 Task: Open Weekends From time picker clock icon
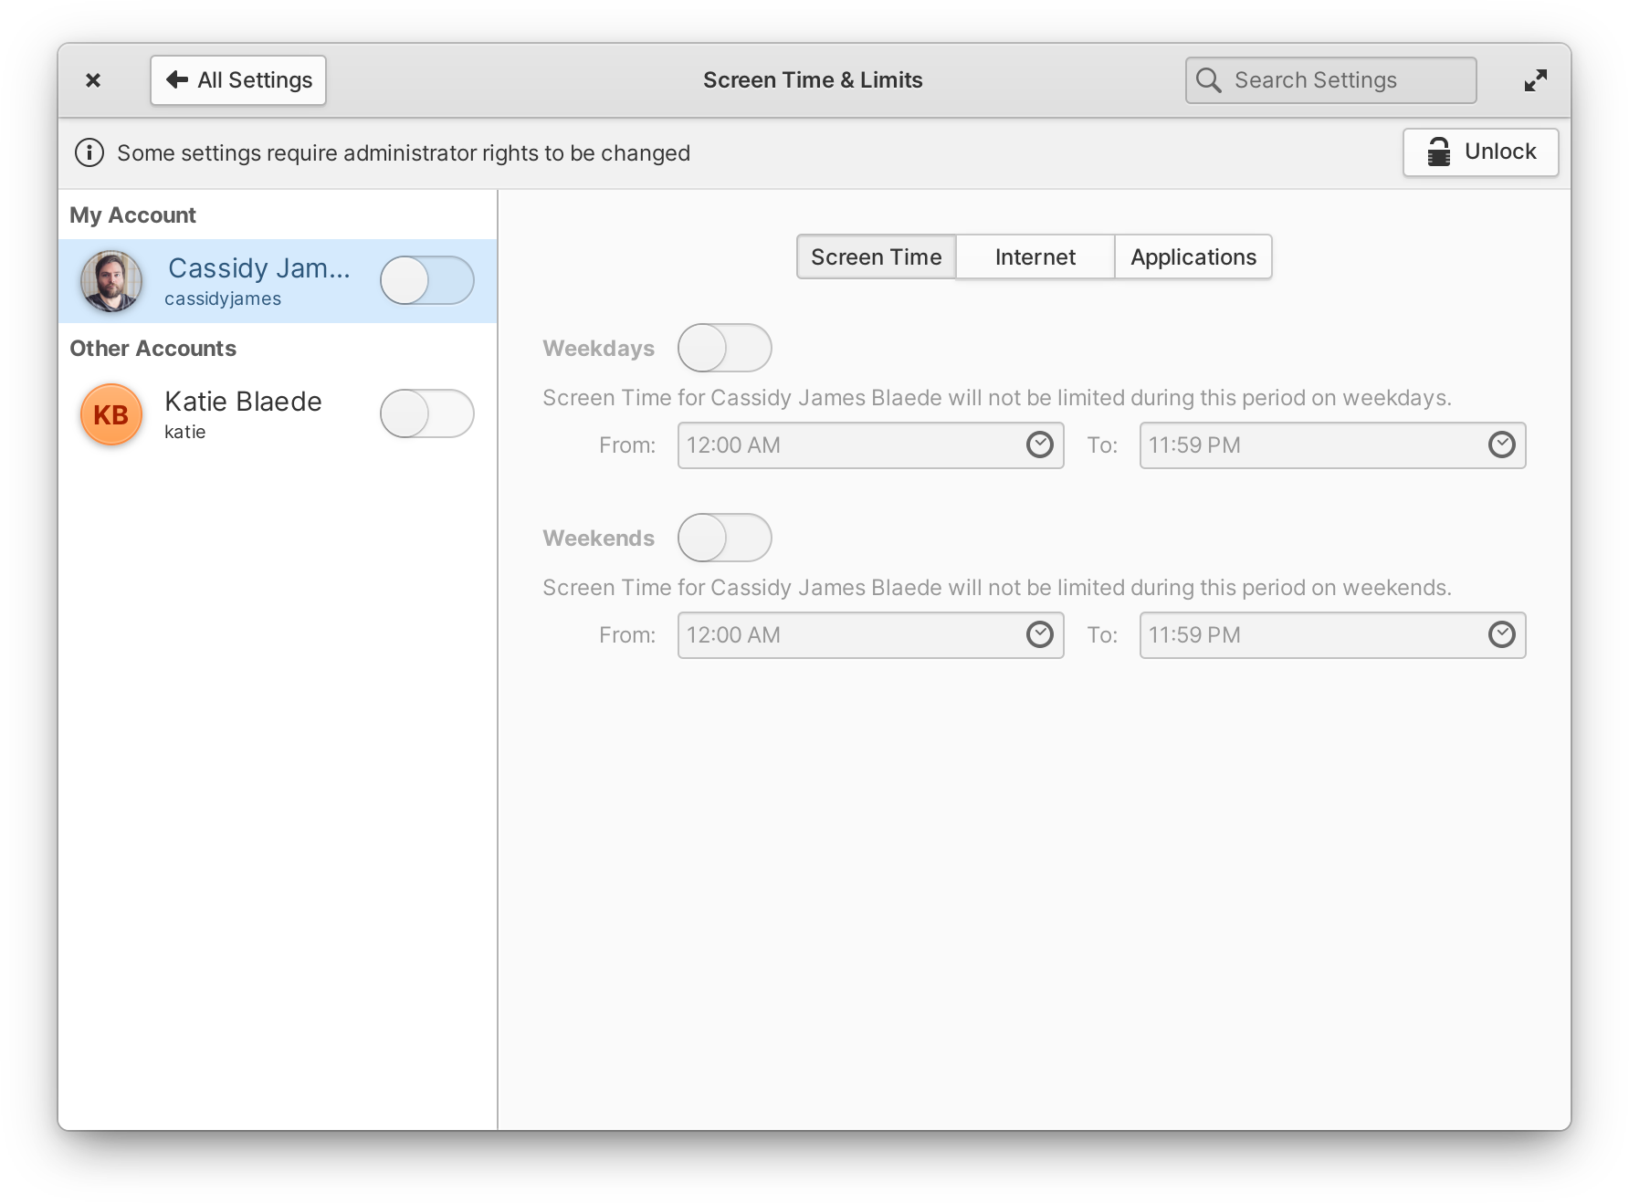(x=1040, y=634)
